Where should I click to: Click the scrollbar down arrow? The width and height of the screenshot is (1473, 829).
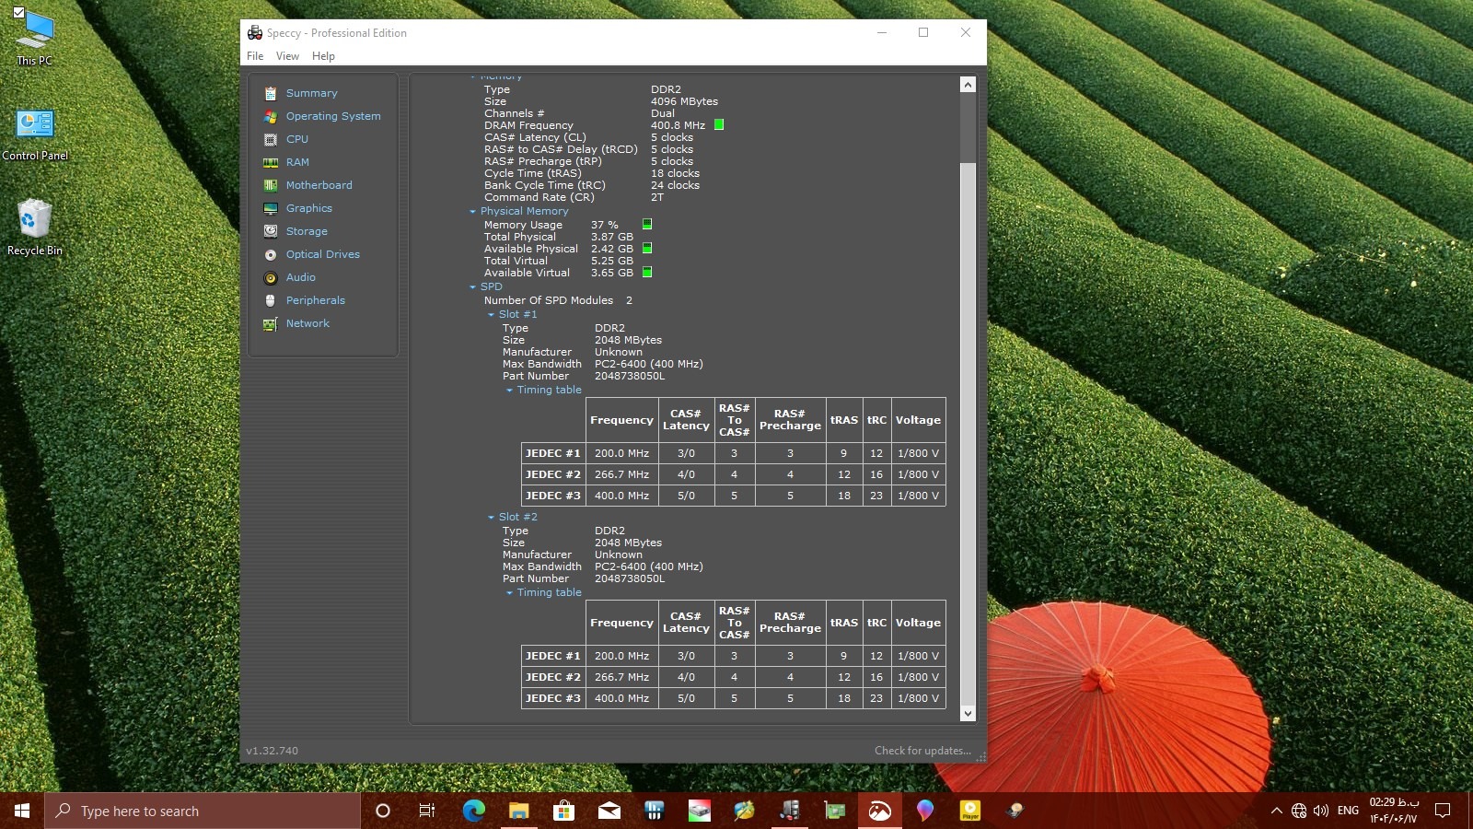click(x=968, y=713)
